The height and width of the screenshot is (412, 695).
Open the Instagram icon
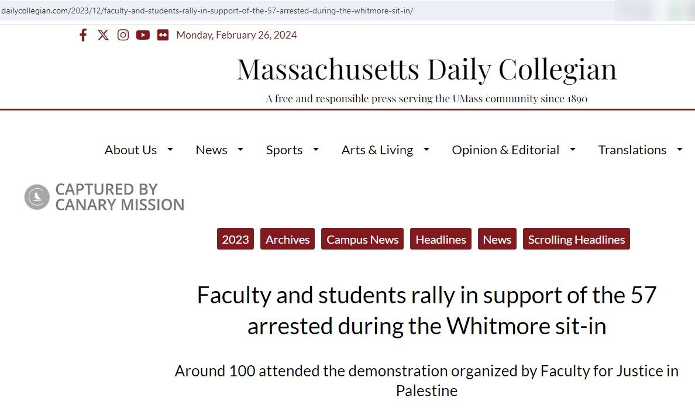coord(123,35)
